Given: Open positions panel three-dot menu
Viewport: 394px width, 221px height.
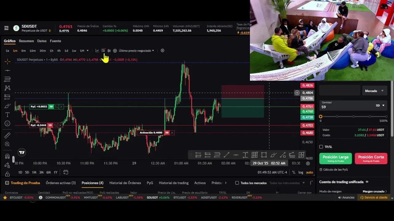Looking at the screenshot, I should (311, 183).
